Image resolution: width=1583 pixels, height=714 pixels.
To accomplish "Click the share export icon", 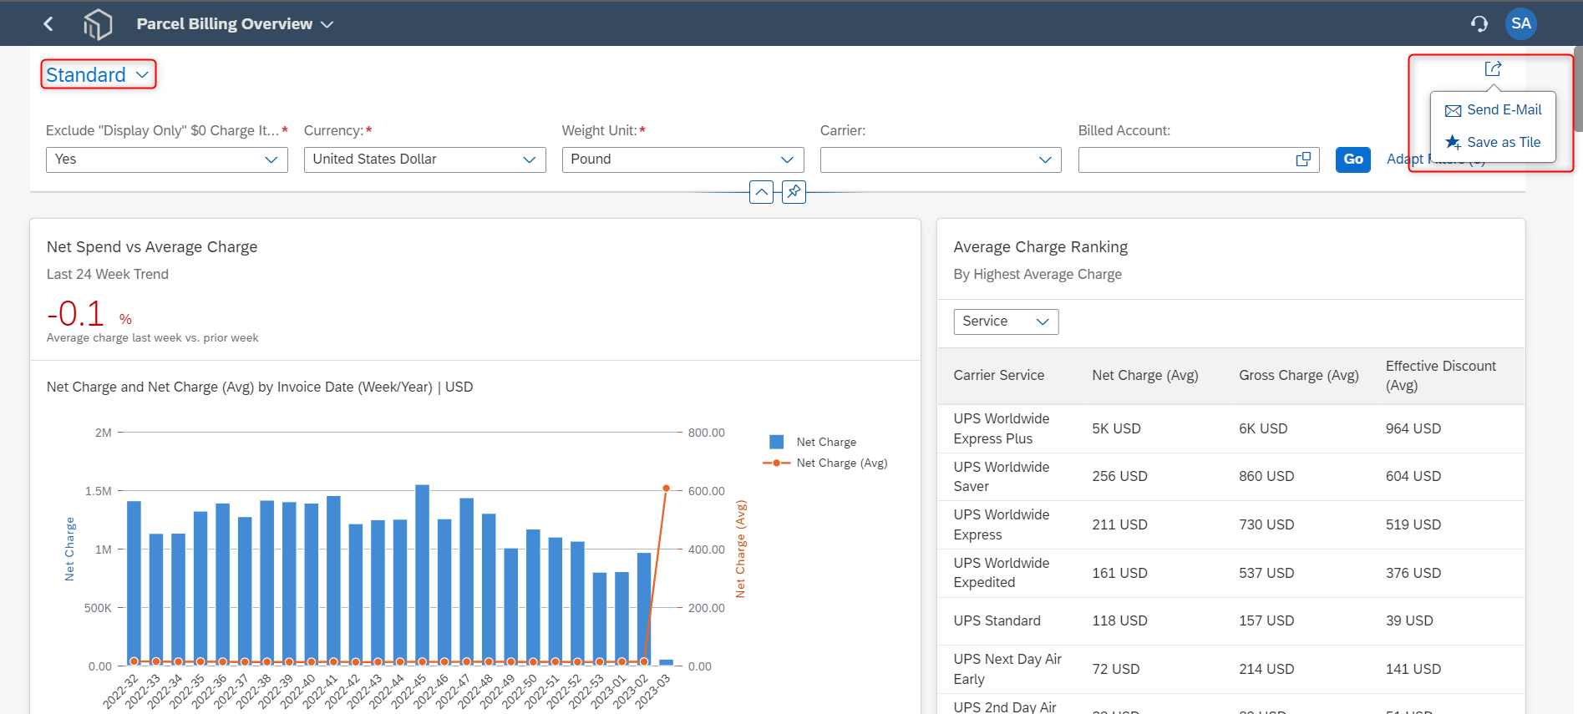I will tap(1493, 68).
